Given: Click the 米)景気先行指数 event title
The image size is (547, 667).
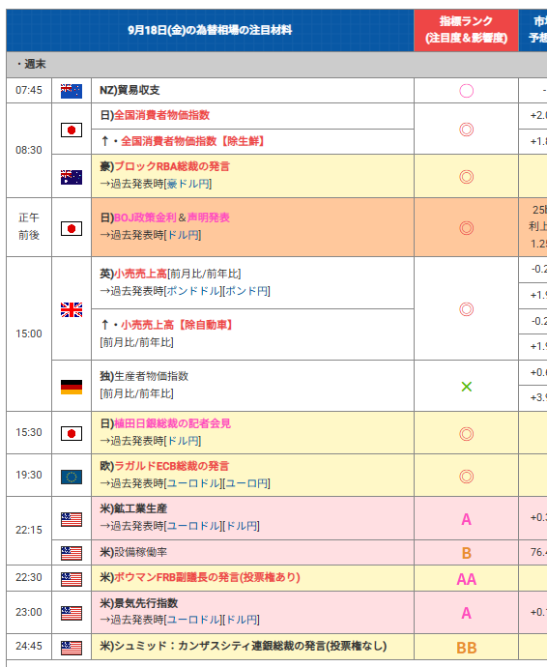Looking at the screenshot, I should pyautogui.click(x=138, y=603).
